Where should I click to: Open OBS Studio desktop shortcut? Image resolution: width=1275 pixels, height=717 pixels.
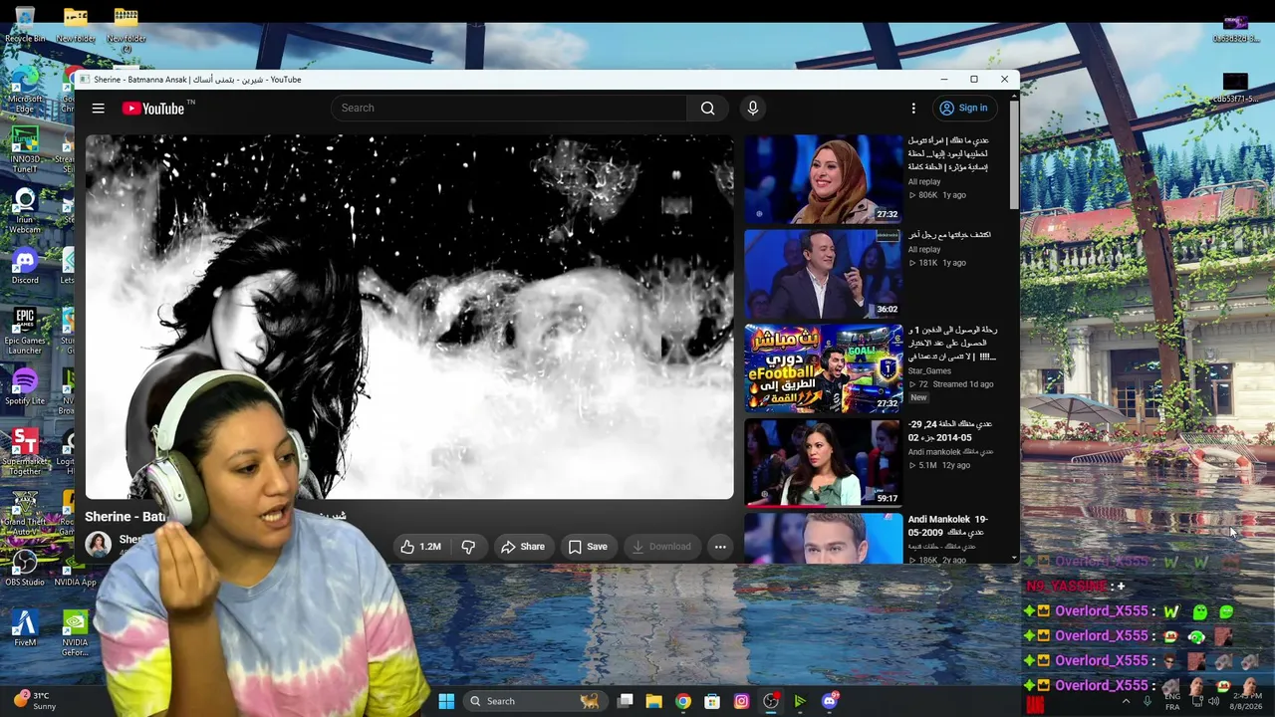25,570
